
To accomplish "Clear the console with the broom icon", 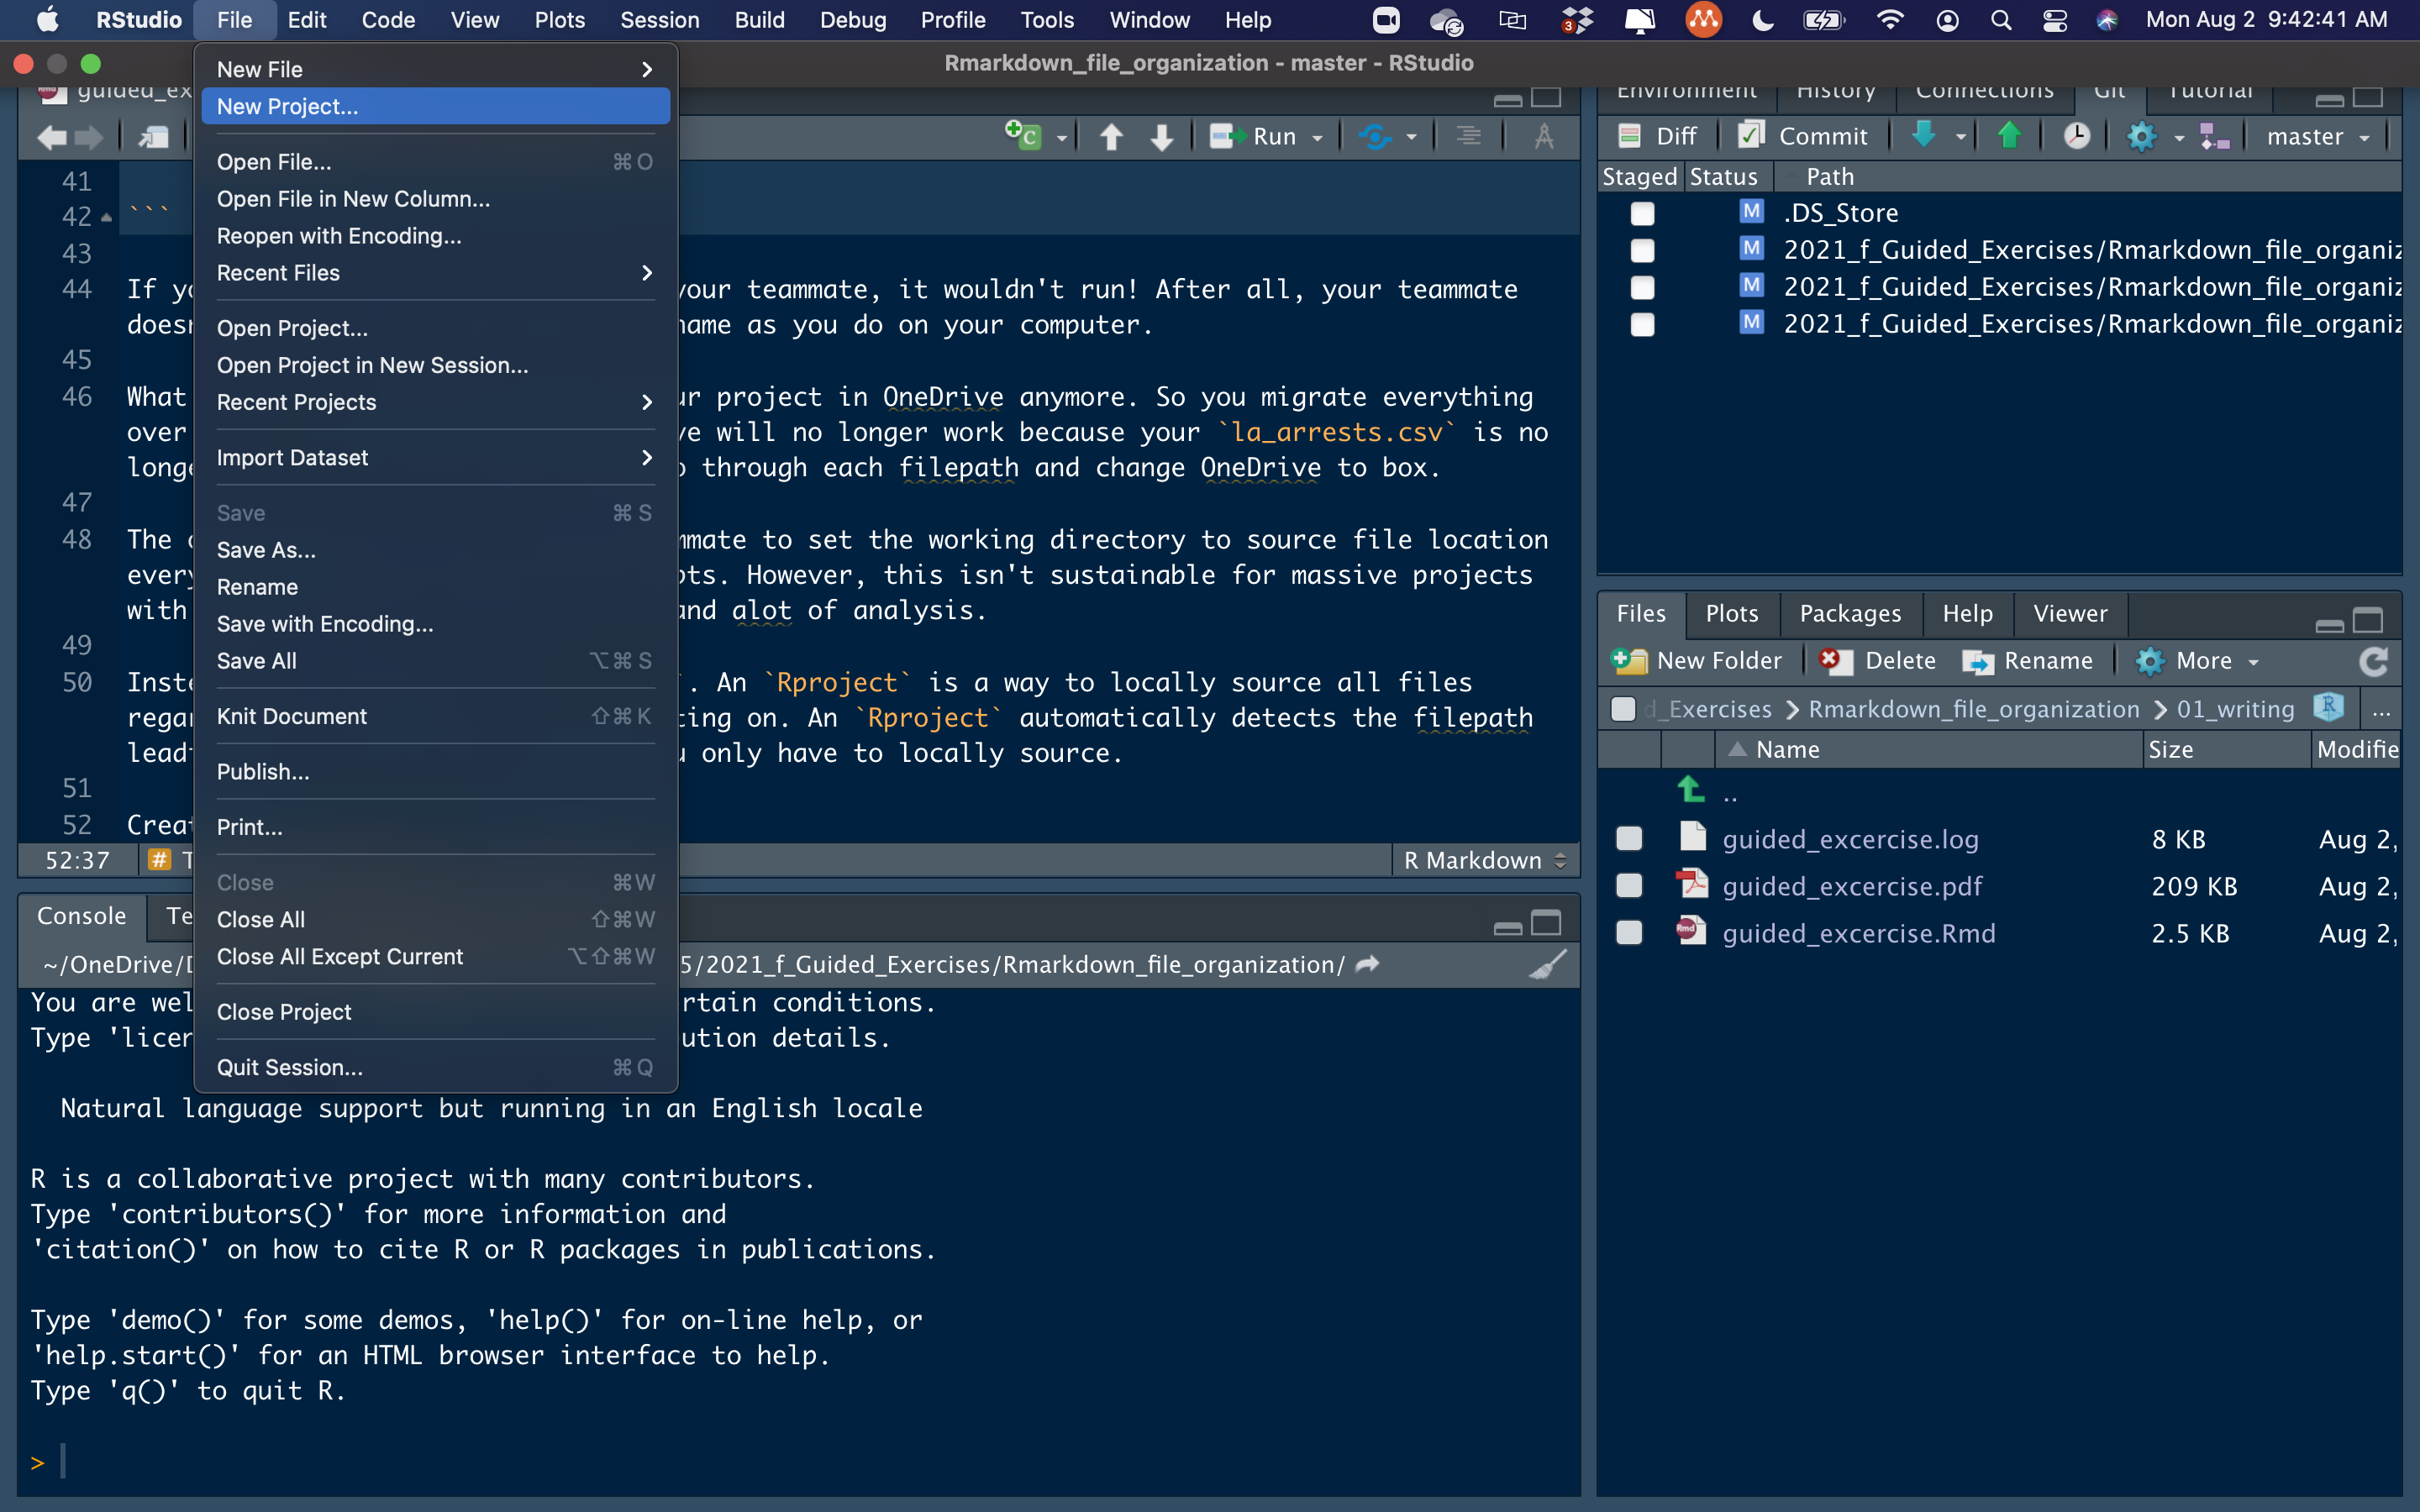I will click(1548, 964).
